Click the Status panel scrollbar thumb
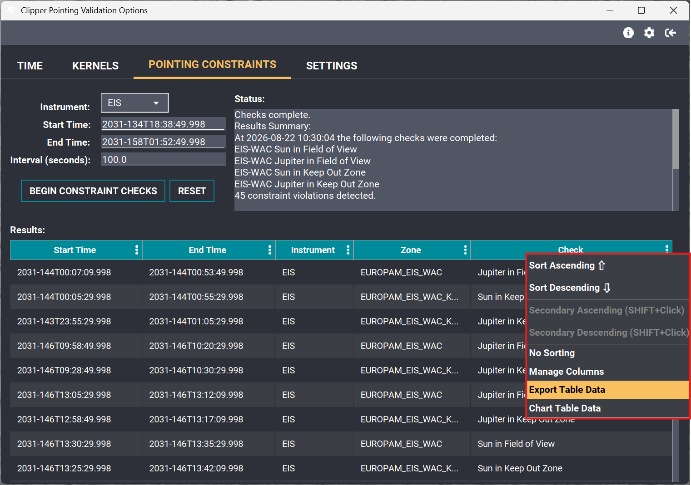The image size is (691, 485). point(676,139)
